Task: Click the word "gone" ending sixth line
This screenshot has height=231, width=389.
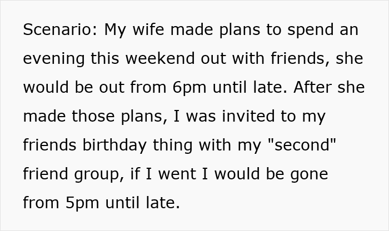Action: 310,174
